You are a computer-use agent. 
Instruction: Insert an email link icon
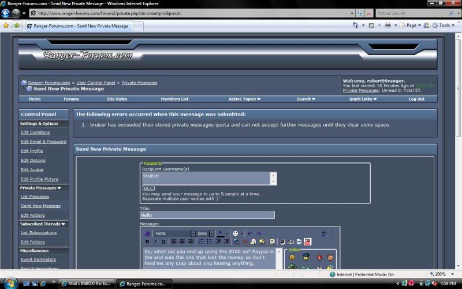[253, 242]
